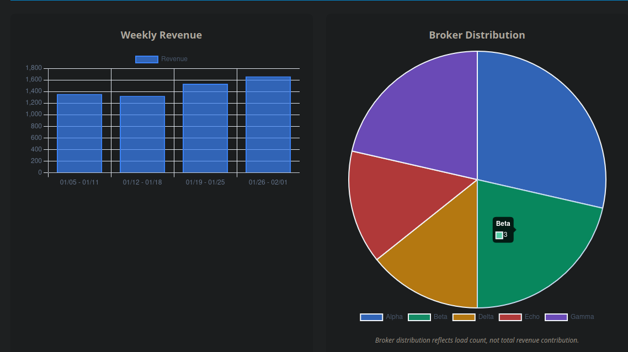The height and width of the screenshot is (352, 628).
Task: Click the small green swatch inside the Beta tooltip
Action: coord(498,234)
